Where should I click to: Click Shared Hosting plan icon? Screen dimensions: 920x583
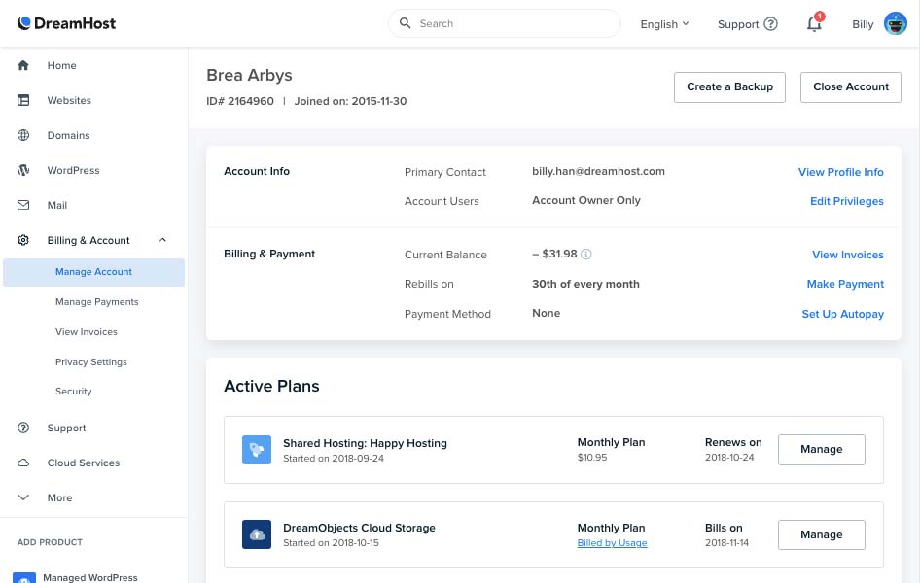pos(257,450)
